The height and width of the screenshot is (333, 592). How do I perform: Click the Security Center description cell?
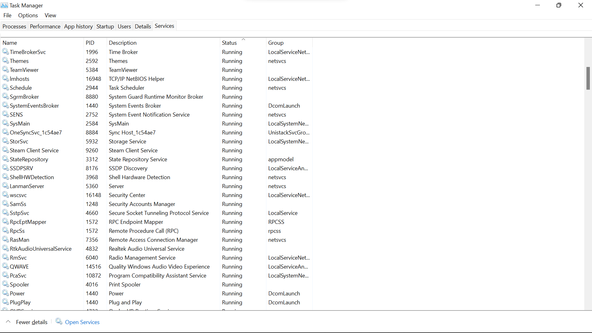coord(127,195)
